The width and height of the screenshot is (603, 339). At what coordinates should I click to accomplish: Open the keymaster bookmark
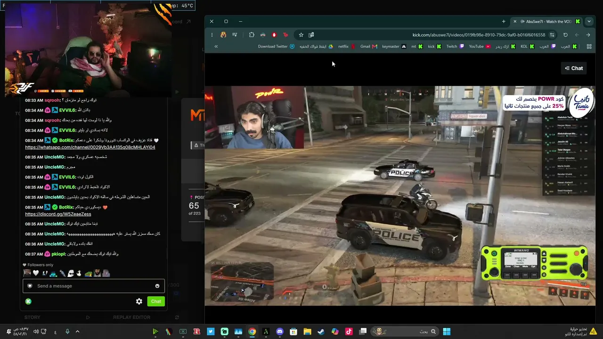click(394, 47)
